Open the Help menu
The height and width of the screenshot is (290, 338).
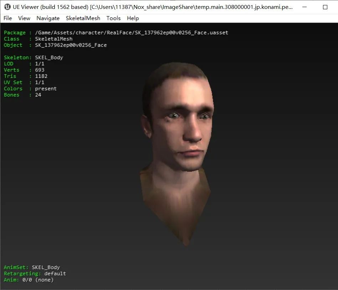pyautogui.click(x=133, y=18)
